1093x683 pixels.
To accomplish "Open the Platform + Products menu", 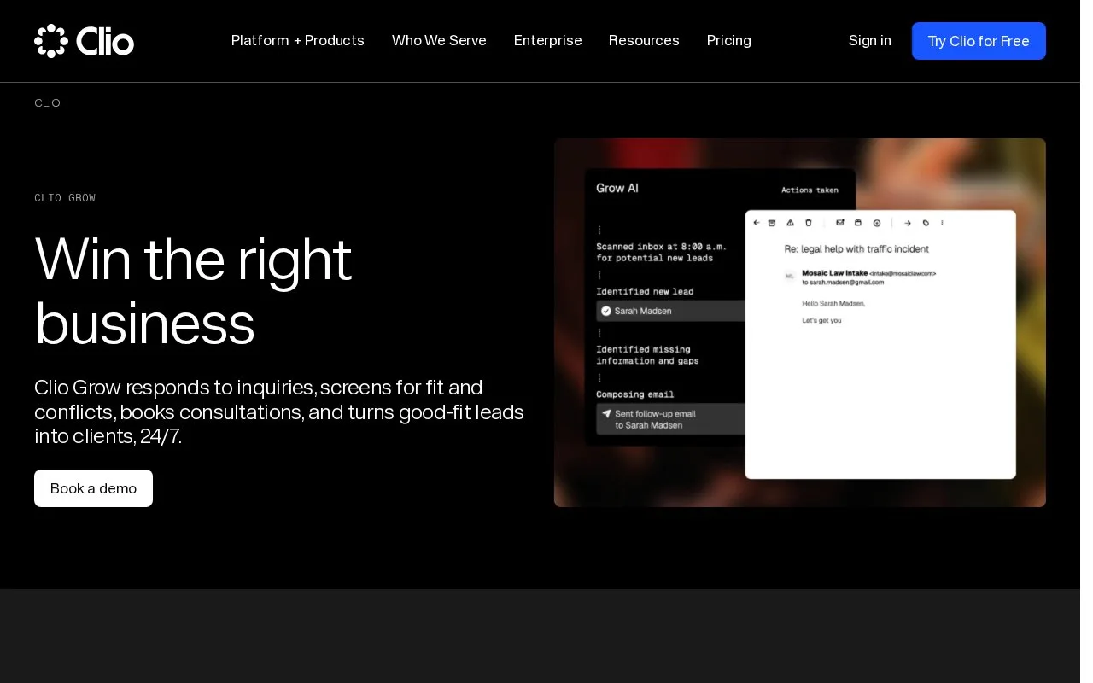I will point(298,41).
